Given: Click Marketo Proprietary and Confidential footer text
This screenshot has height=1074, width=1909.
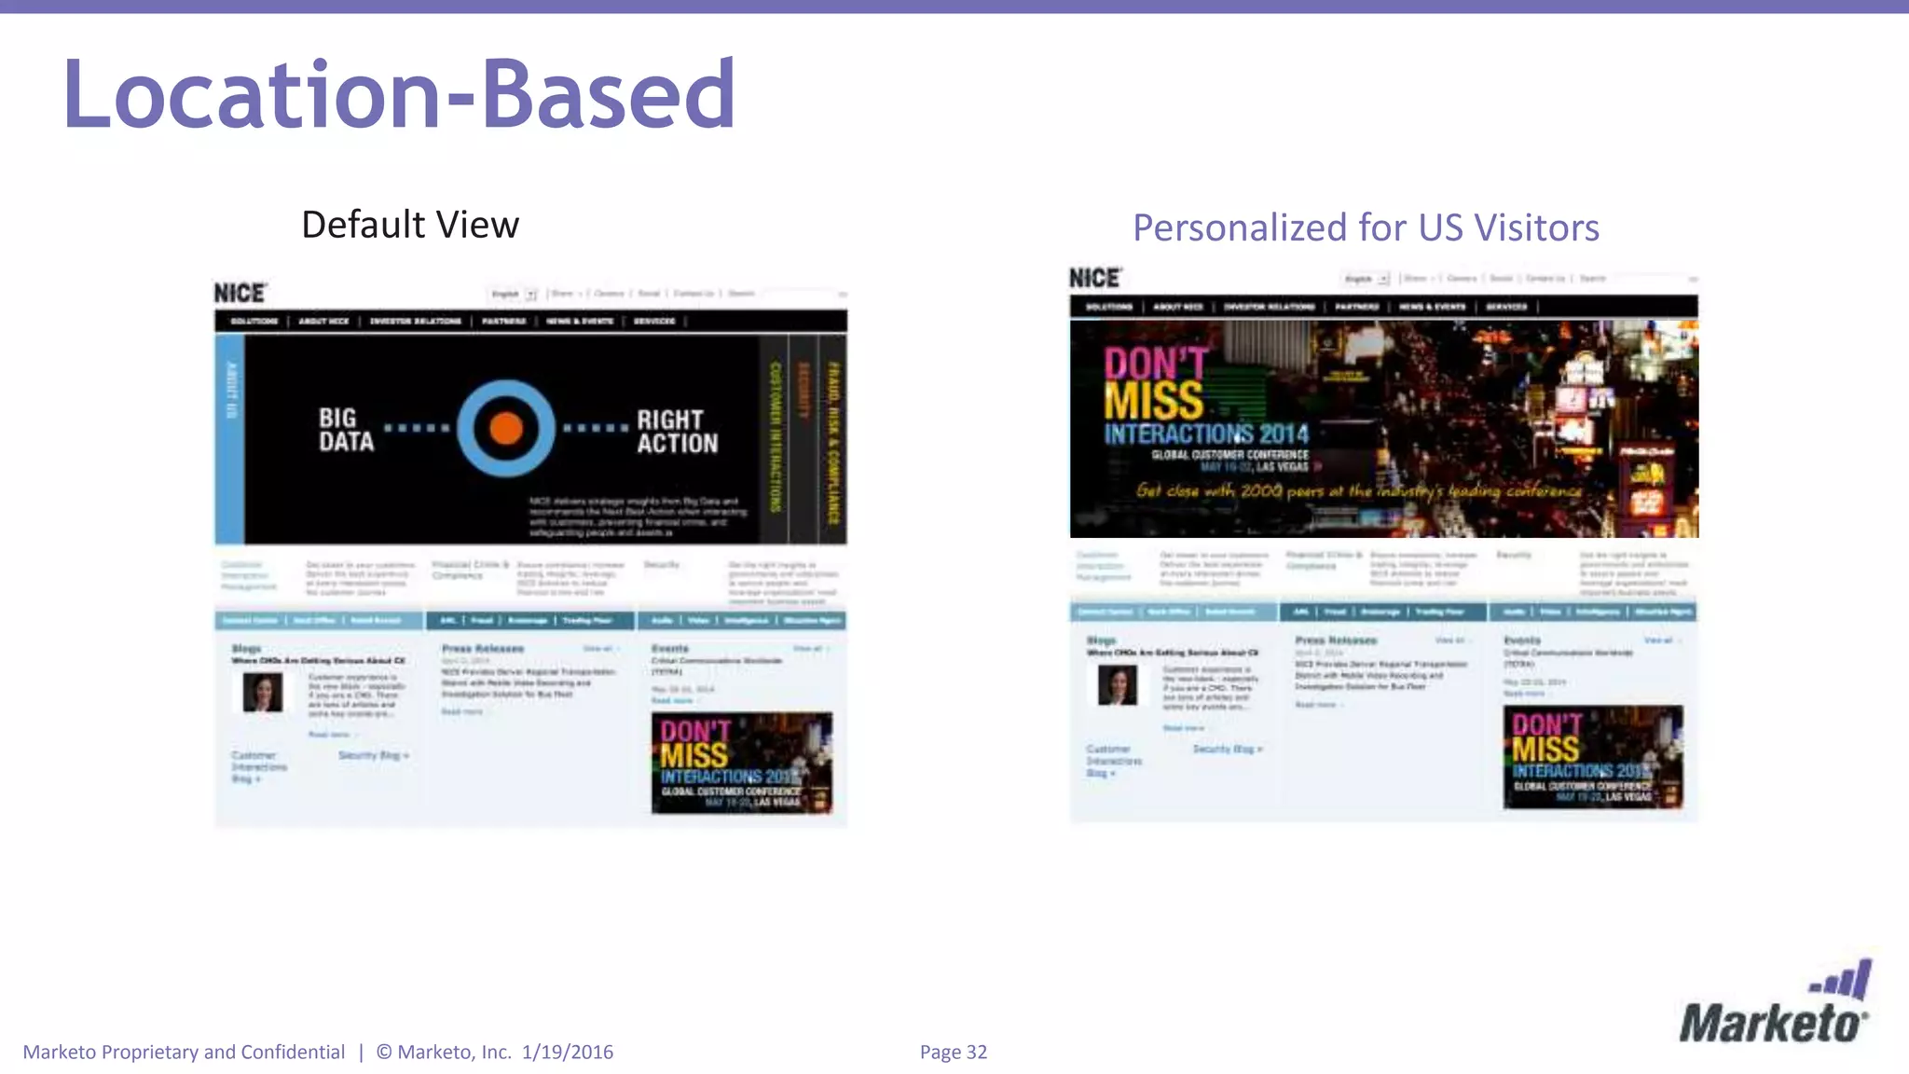Looking at the screenshot, I should pos(184,1052).
